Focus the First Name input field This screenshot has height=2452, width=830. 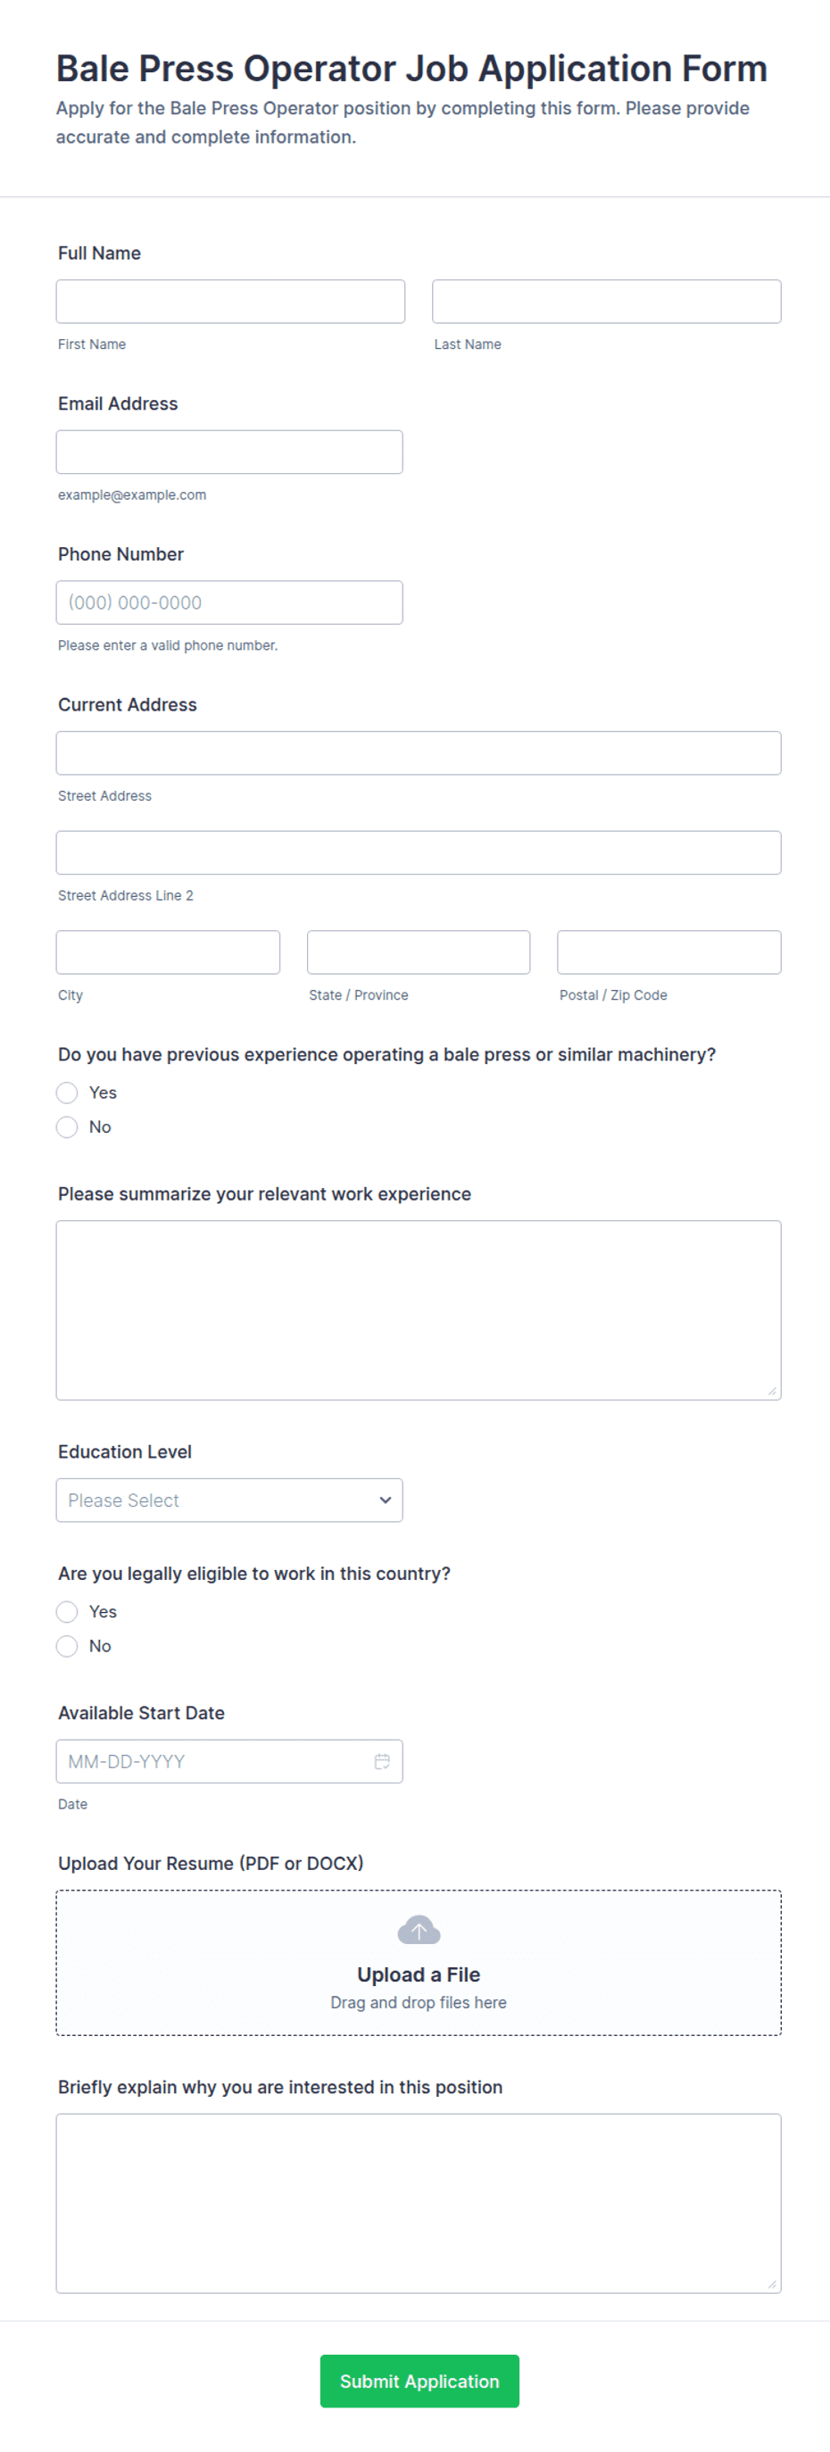tap(230, 301)
